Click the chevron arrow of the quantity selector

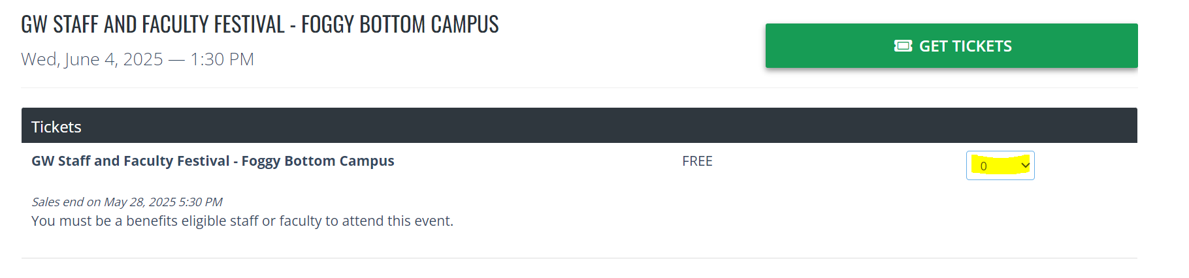pyautogui.click(x=1025, y=165)
